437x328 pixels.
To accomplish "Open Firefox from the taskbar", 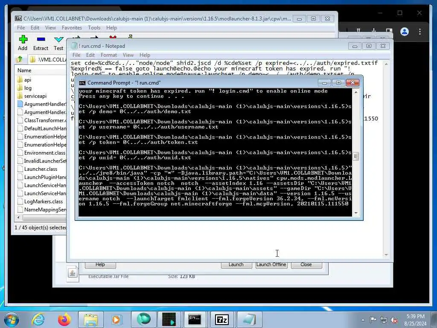I will pos(64,319).
